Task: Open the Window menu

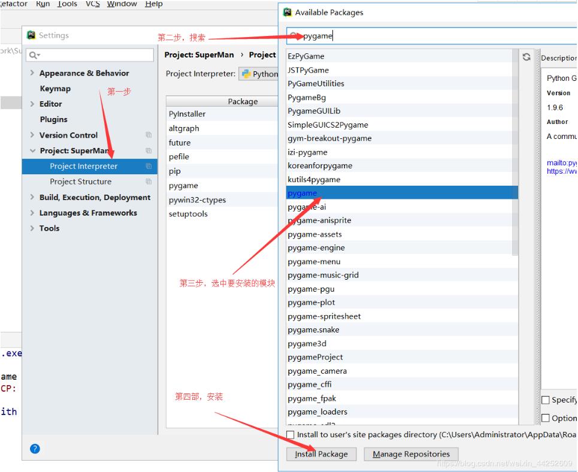Action: (122, 4)
